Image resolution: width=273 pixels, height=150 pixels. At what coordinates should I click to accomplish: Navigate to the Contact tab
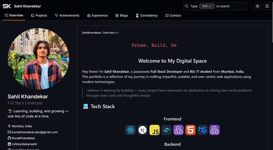[173, 15]
